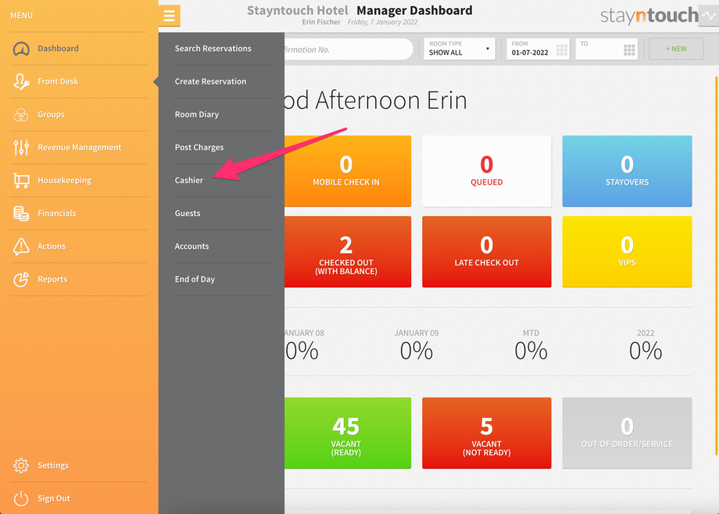Click the confirmation number search field
Viewport: 719px width, 514px height.
coord(349,49)
